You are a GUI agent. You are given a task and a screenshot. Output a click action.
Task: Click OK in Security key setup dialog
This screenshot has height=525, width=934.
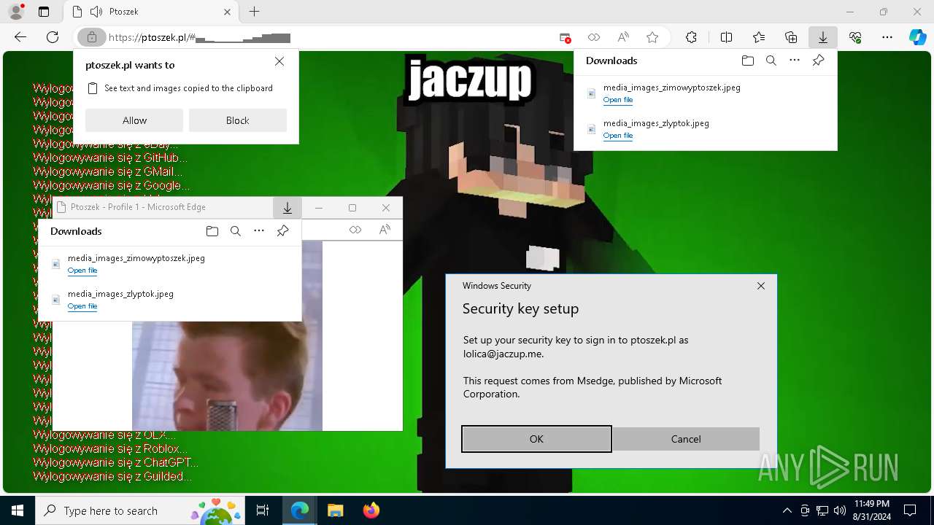coord(536,439)
